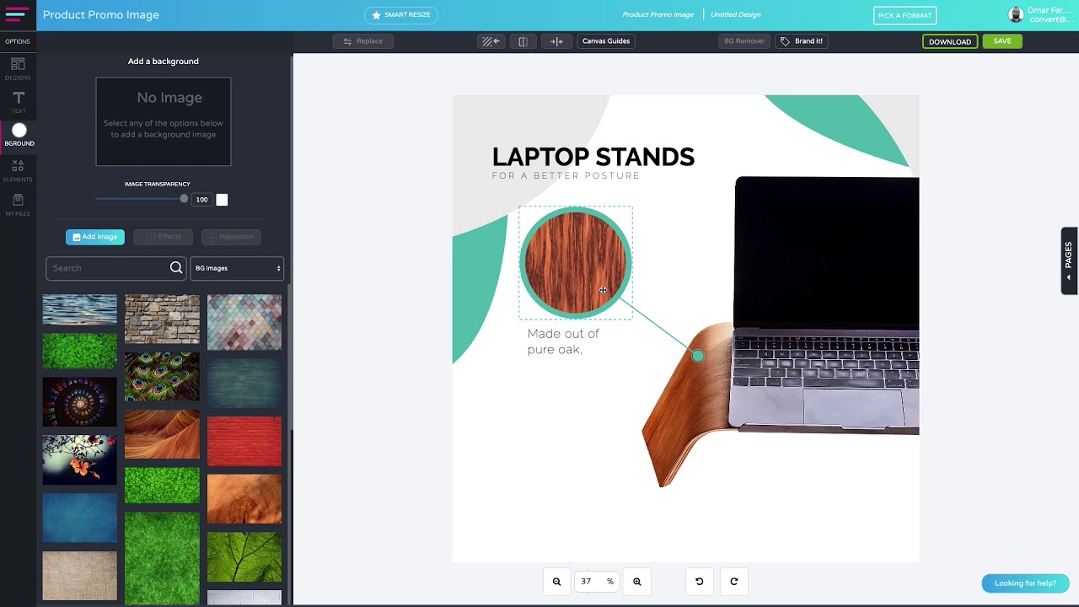Screen dimensions: 1079x607
Task: Select the center-align objects icon
Action: [x=556, y=40]
